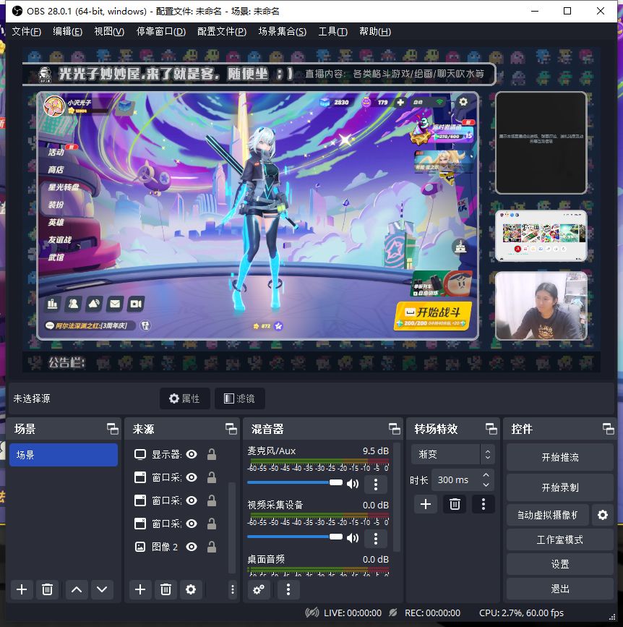Open the 视频采集设备 mixer options menu
Viewport: 623px width, 627px height.
pyautogui.click(x=376, y=539)
